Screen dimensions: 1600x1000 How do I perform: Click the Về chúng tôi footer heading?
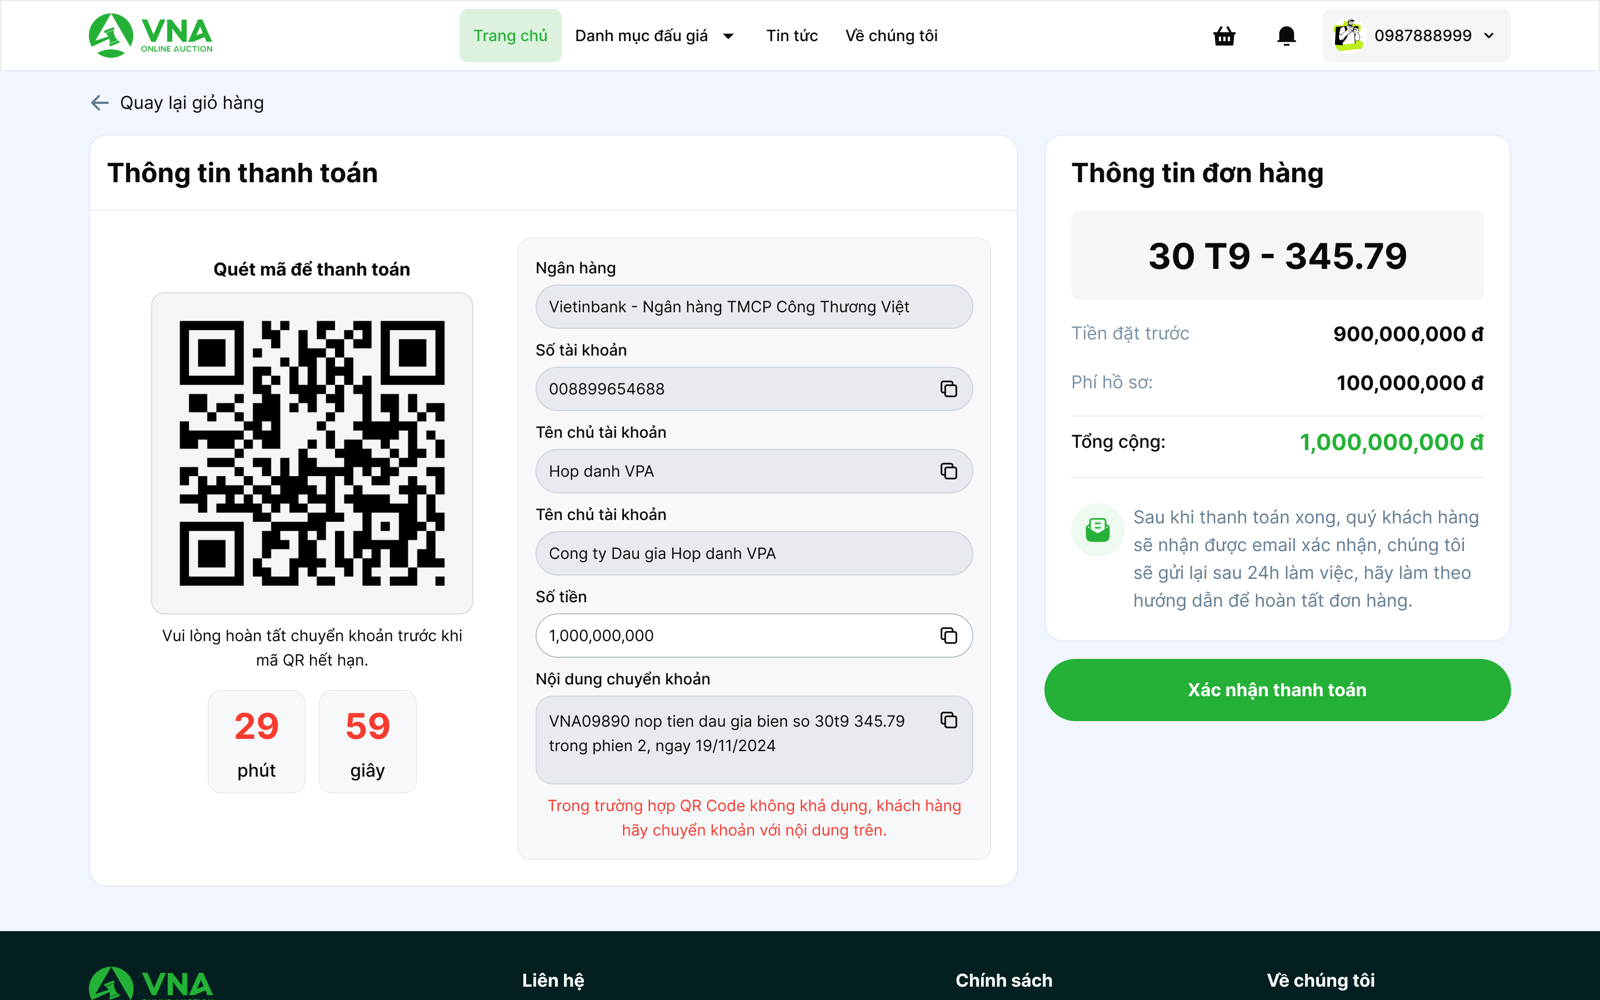1321,980
